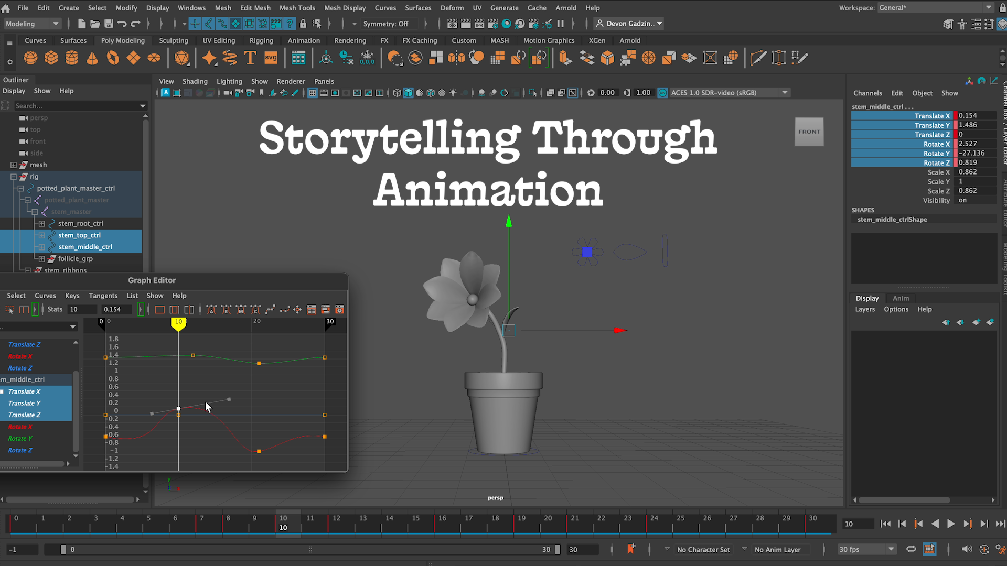The image size is (1007, 566).
Task: Select stem_root_ctrl in the Outliner
Action: 80,223
